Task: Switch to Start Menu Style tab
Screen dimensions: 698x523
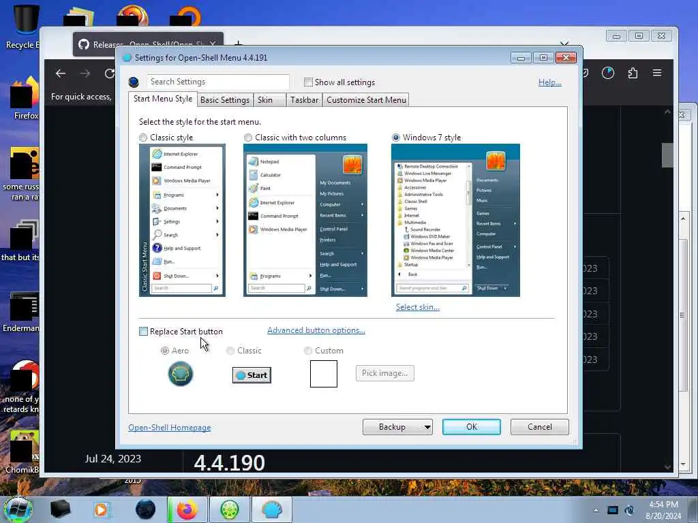Action: (163, 99)
